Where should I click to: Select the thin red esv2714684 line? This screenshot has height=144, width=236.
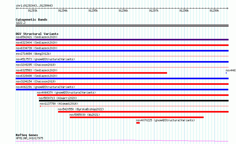coord(122,56)
